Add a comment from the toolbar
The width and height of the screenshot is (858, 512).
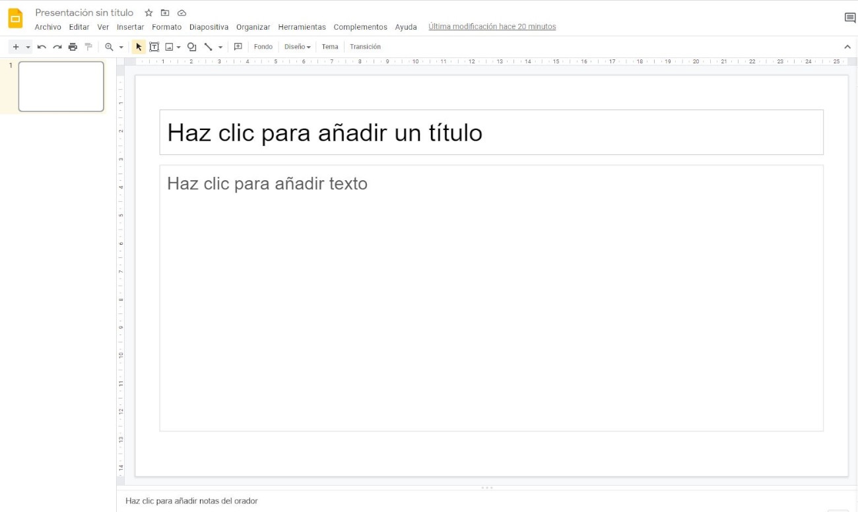coord(238,47)
